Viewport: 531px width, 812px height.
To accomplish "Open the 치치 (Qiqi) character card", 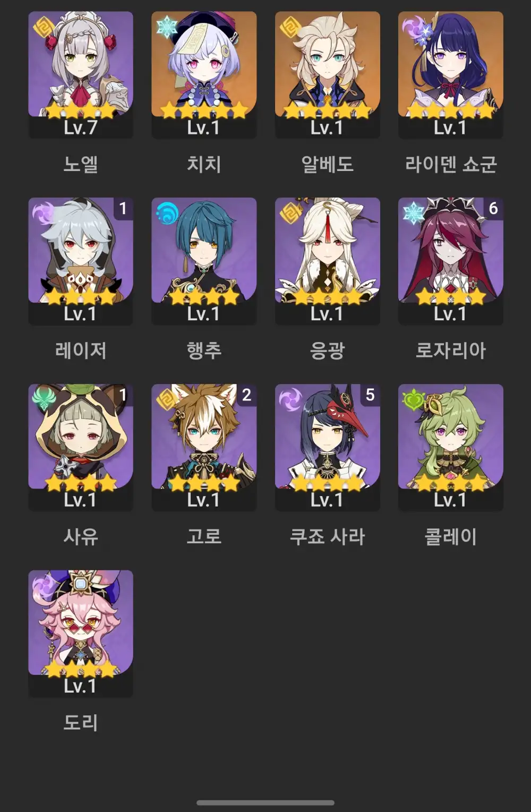I will (204, 74).
